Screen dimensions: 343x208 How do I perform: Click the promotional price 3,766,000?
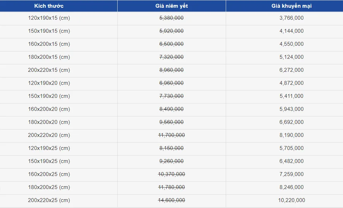click(292, 18)
